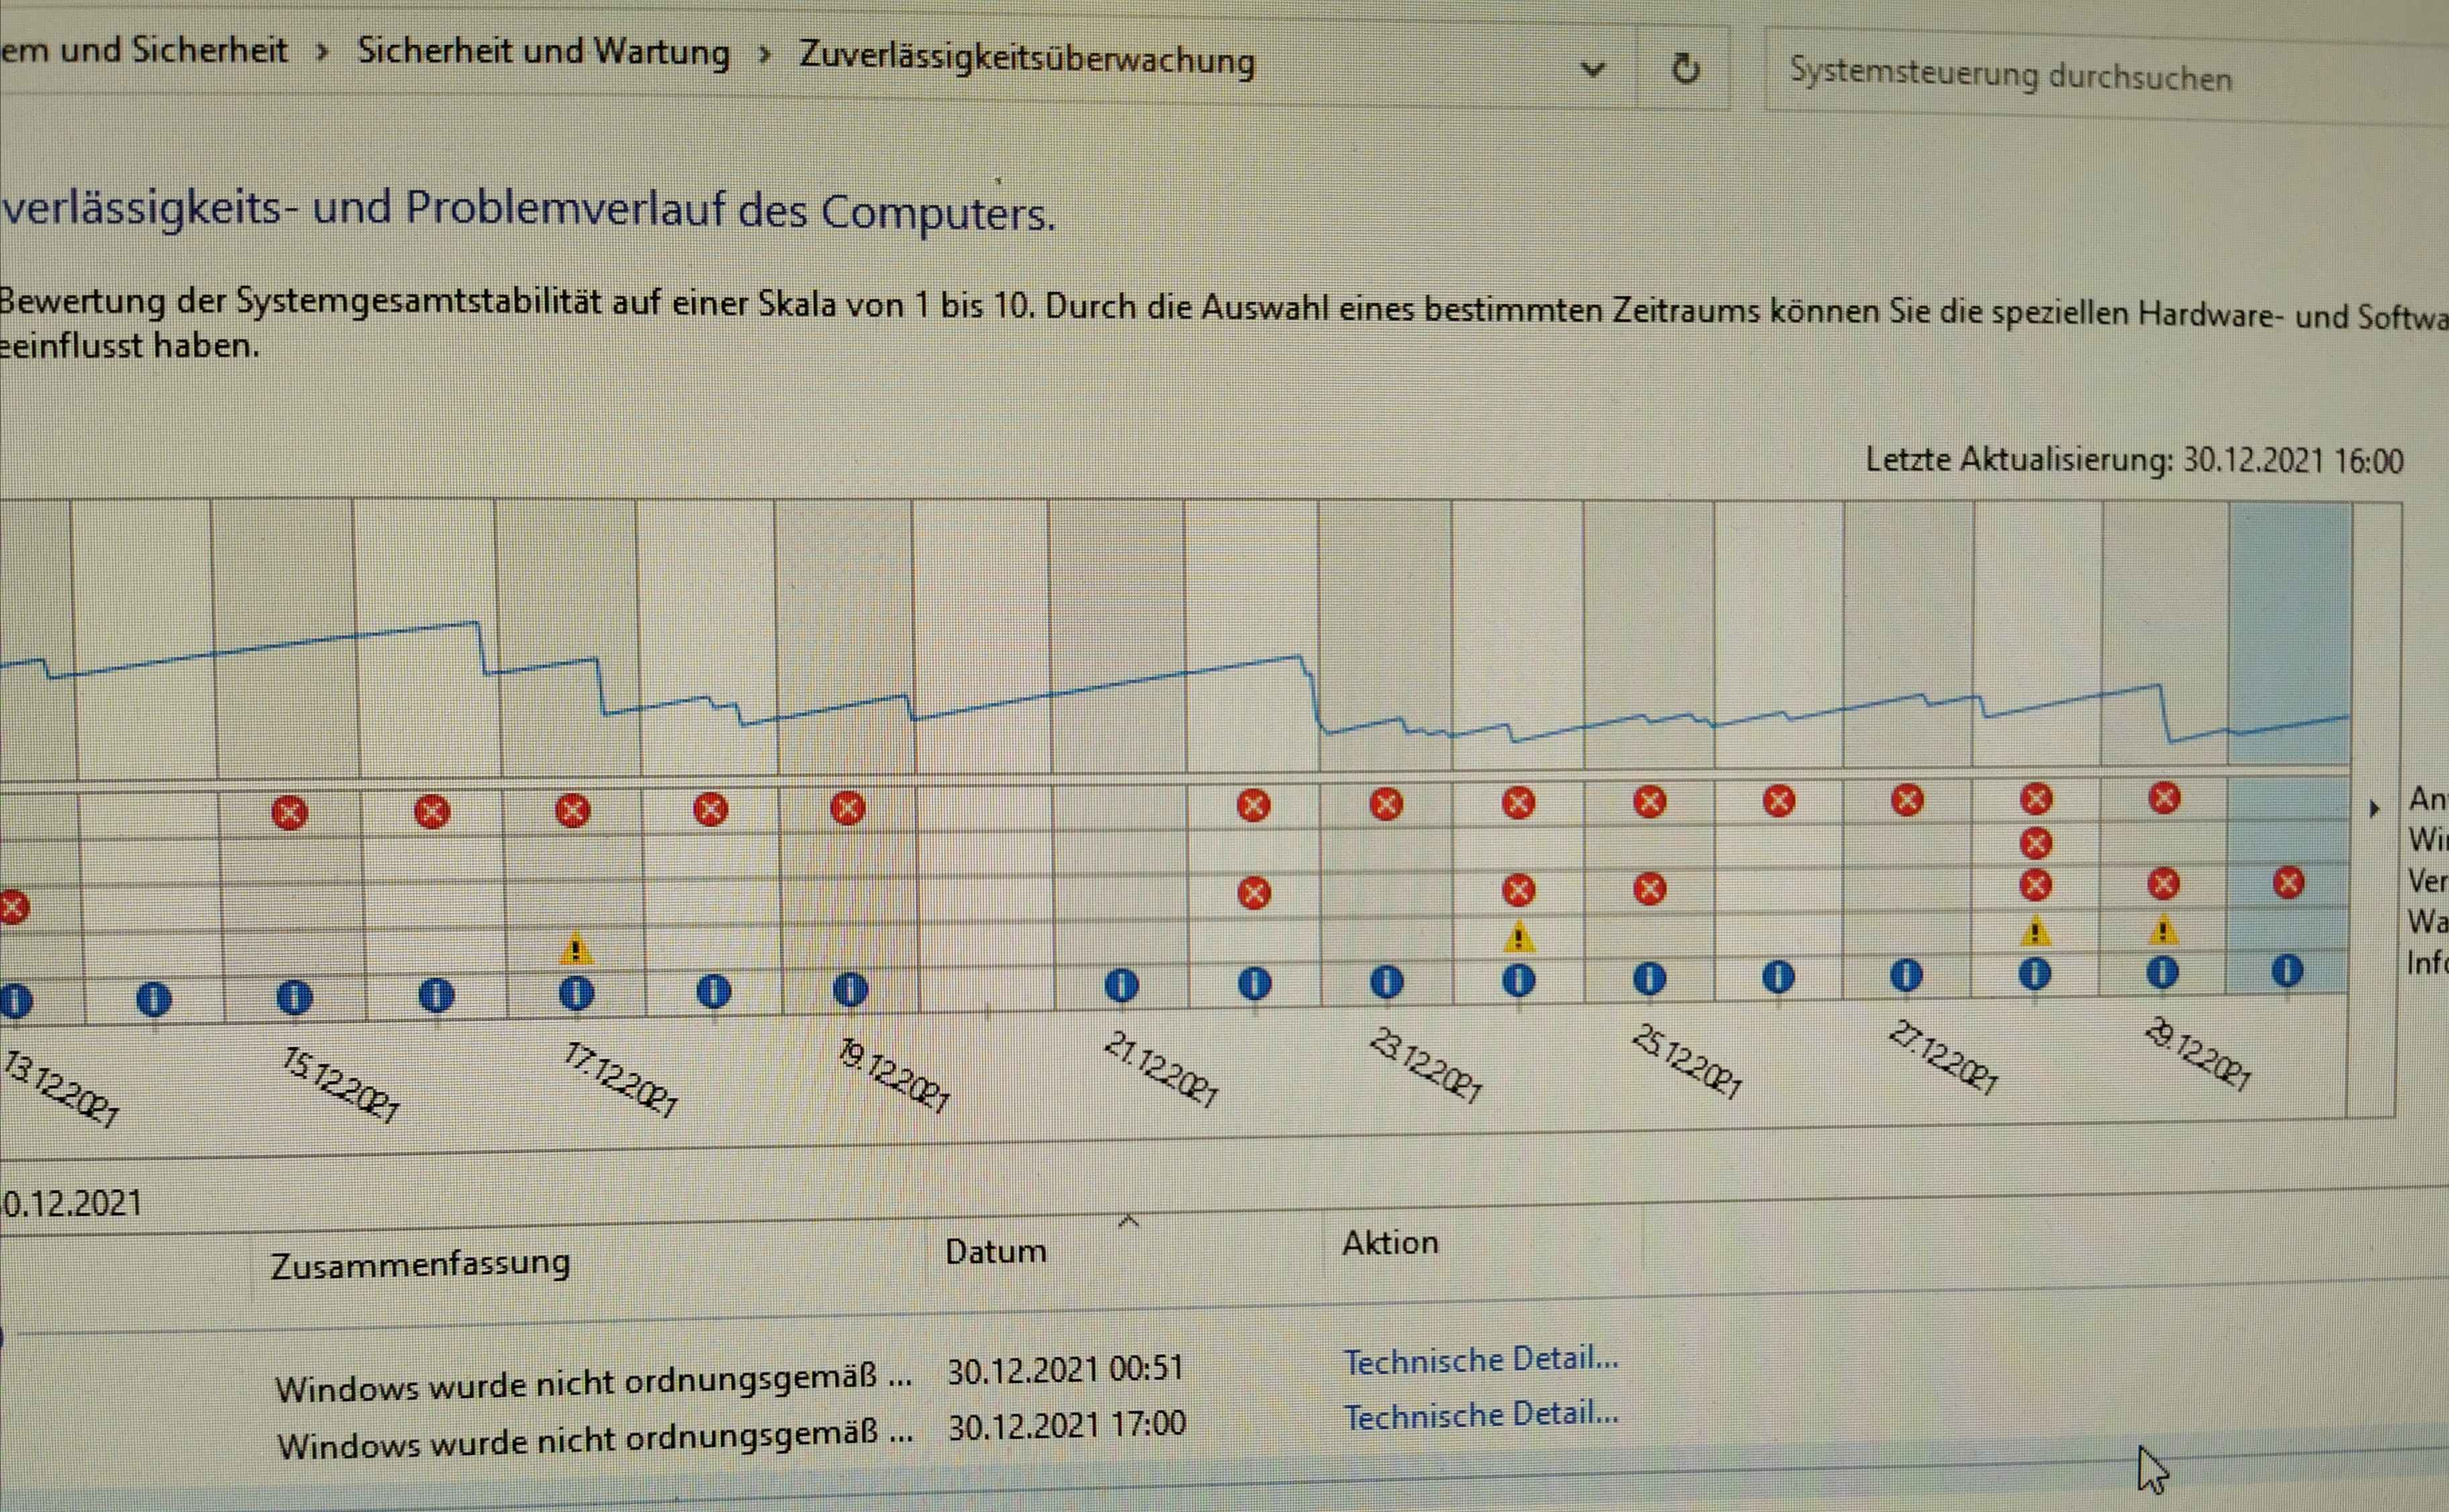Click the Zusammenfassung column header
The height and width of the screenshot is (1512, 2449).
coord(420,1264)
